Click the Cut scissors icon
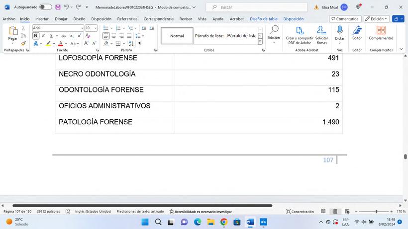This screenshot has height=229, width=408. click(23, 28)
